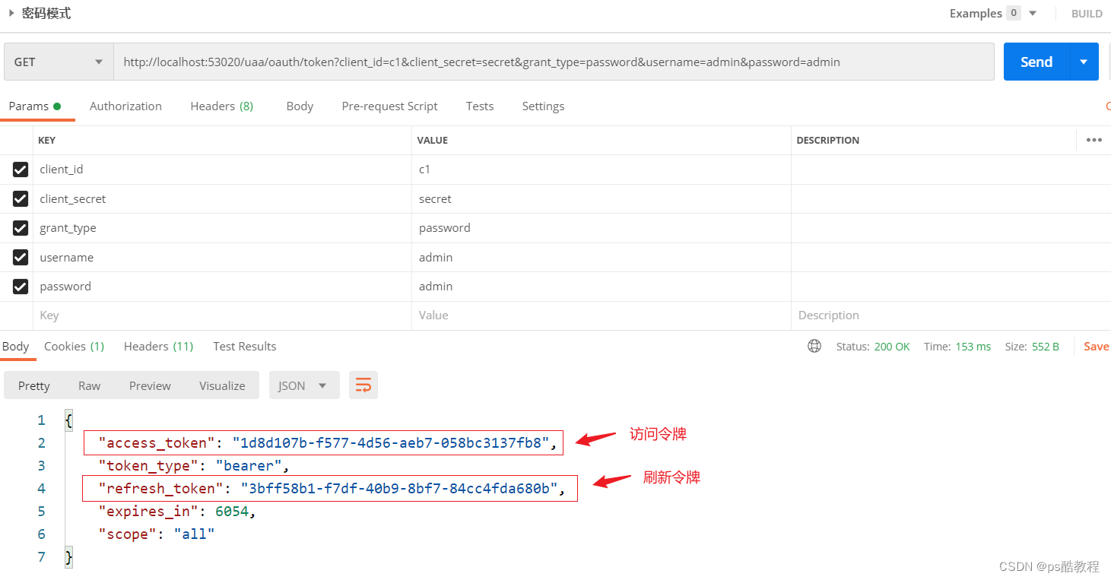Screen dimensions: 1111x580
Task: Open the request Settings tab
Action: pyautogui.click(x=543, y=106)
